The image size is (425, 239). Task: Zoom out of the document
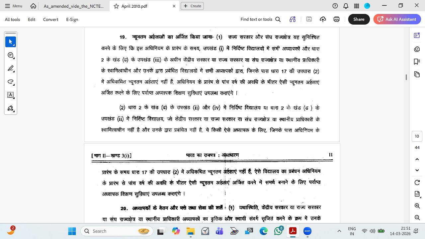tap(417, 217)
